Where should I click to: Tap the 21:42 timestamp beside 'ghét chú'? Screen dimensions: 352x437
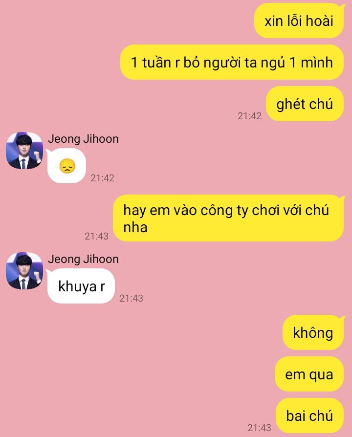tap(249, 116)
